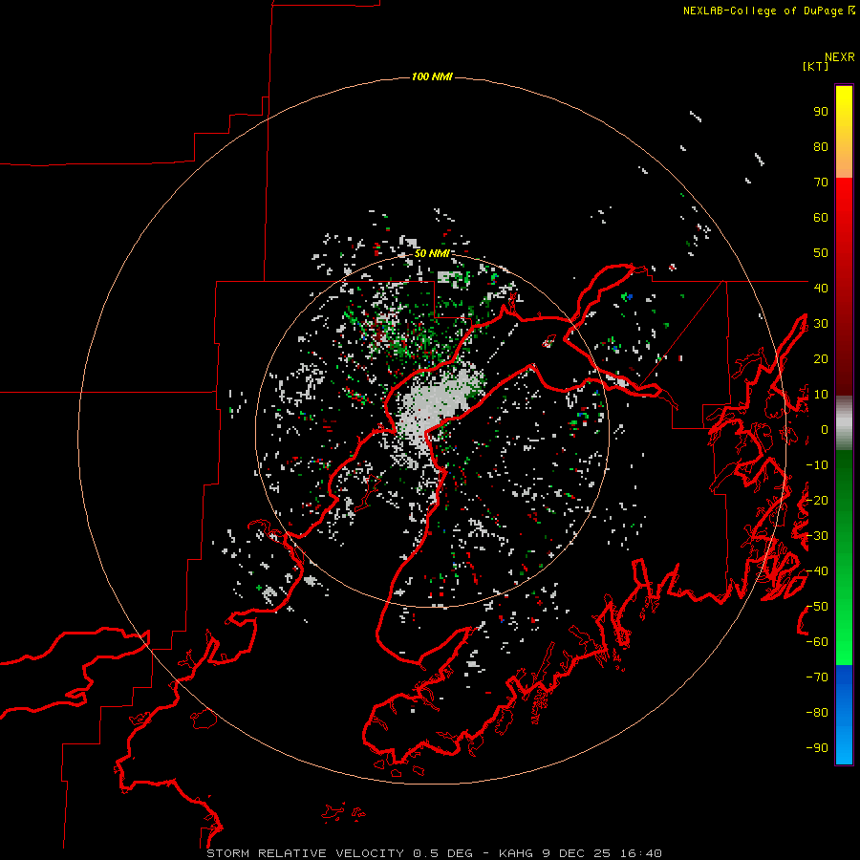This screenshot has width=860, height=860.
Task: Click the 0 value on the velocity scale
Action: [x=825, y=430]
